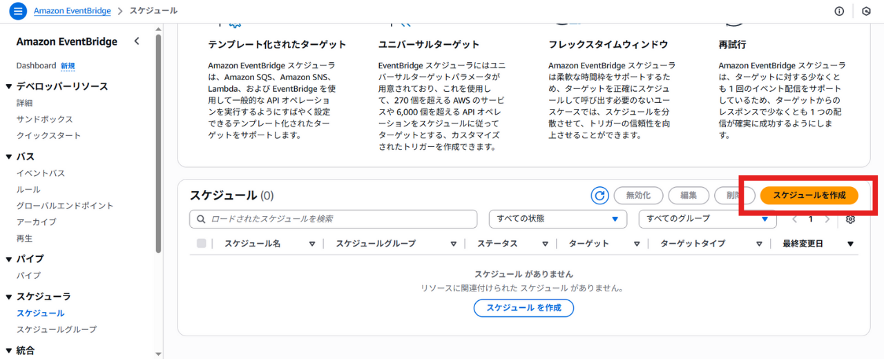884x359 pixels.
Task: Click ユニバーサルターゲット heading
Action: click(x=429, y=44)
